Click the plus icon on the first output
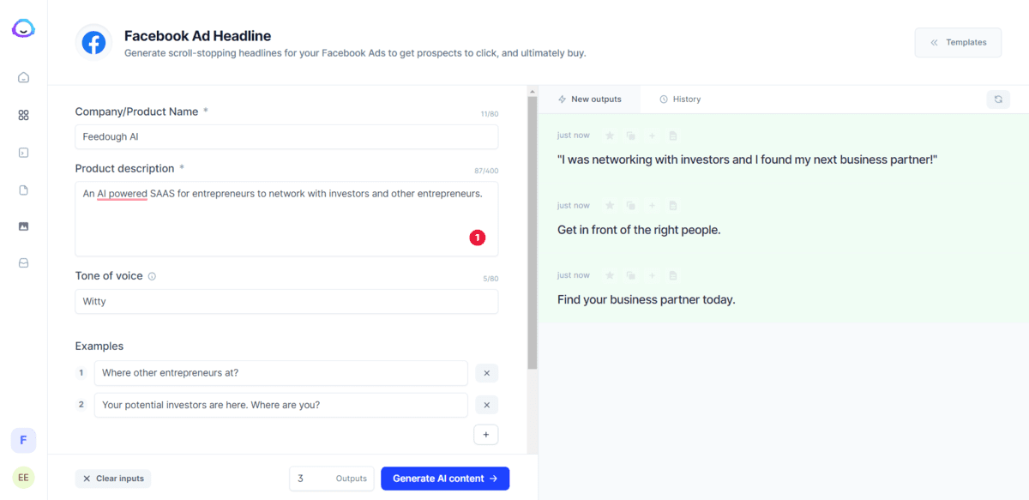The image size is (1029, 500). click(652, 136)
